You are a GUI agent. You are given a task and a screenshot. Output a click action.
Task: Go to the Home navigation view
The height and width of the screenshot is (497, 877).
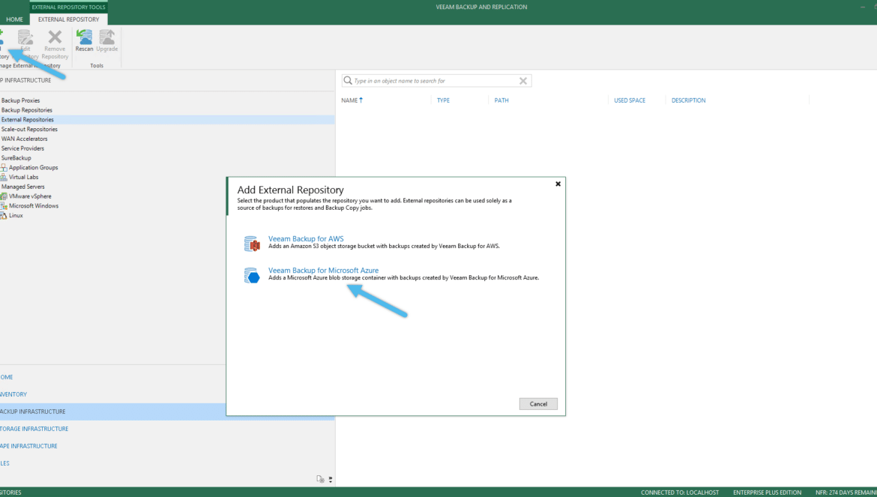pyautogui.click(x=6, y=377)
